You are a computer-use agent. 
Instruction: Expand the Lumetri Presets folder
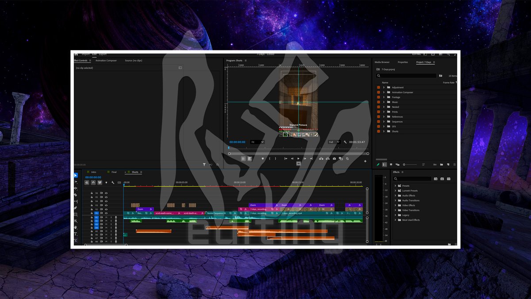(395, 190)
